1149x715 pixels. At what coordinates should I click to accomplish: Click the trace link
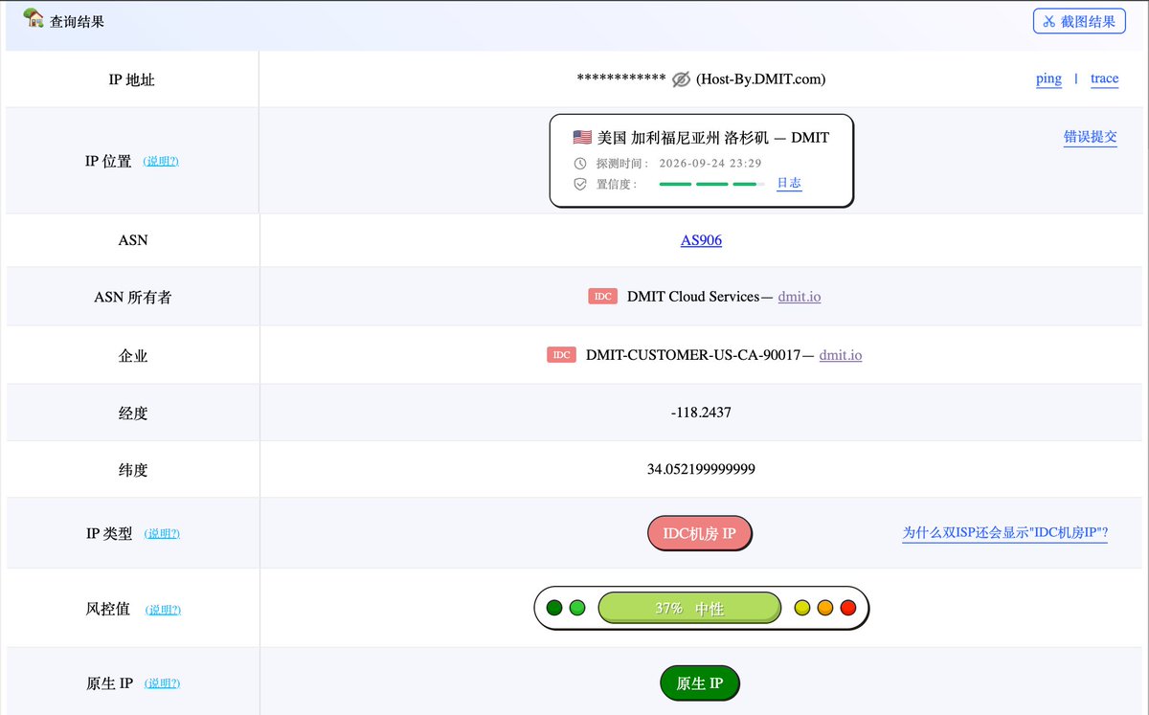pos(1104,79)
